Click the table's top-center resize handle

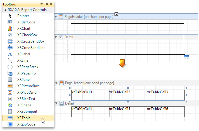click(x=128, y=88)
